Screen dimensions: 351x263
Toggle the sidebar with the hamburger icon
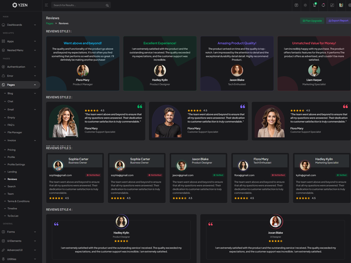[46, 5]
